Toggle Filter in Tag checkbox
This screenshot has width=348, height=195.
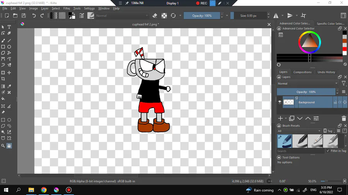click(328, 151)
